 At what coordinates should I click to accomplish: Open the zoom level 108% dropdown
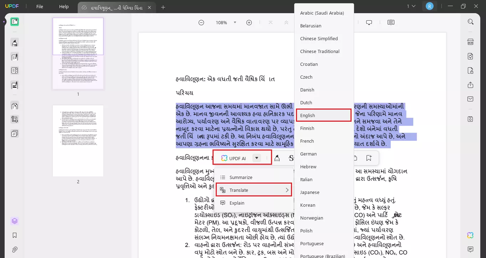[235, 22]
